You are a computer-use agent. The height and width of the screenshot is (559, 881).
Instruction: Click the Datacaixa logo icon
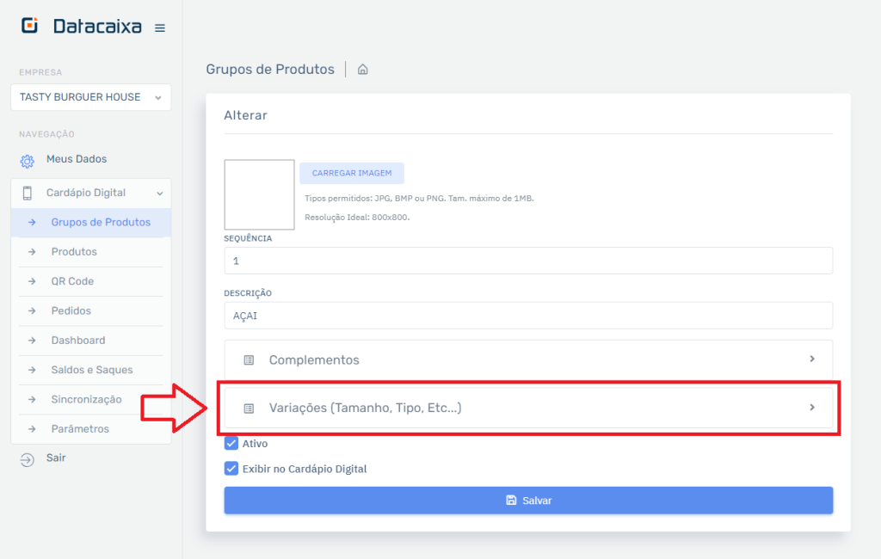point(30,27)
